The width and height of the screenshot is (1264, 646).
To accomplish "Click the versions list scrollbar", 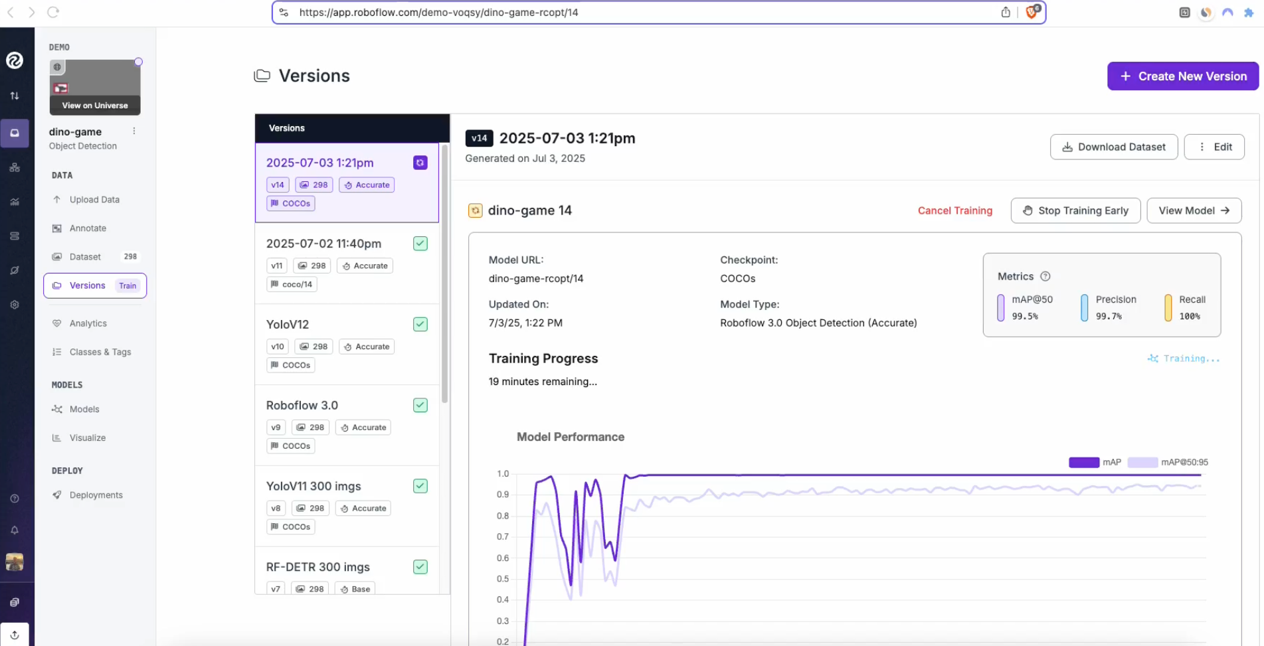I will 444,274.
